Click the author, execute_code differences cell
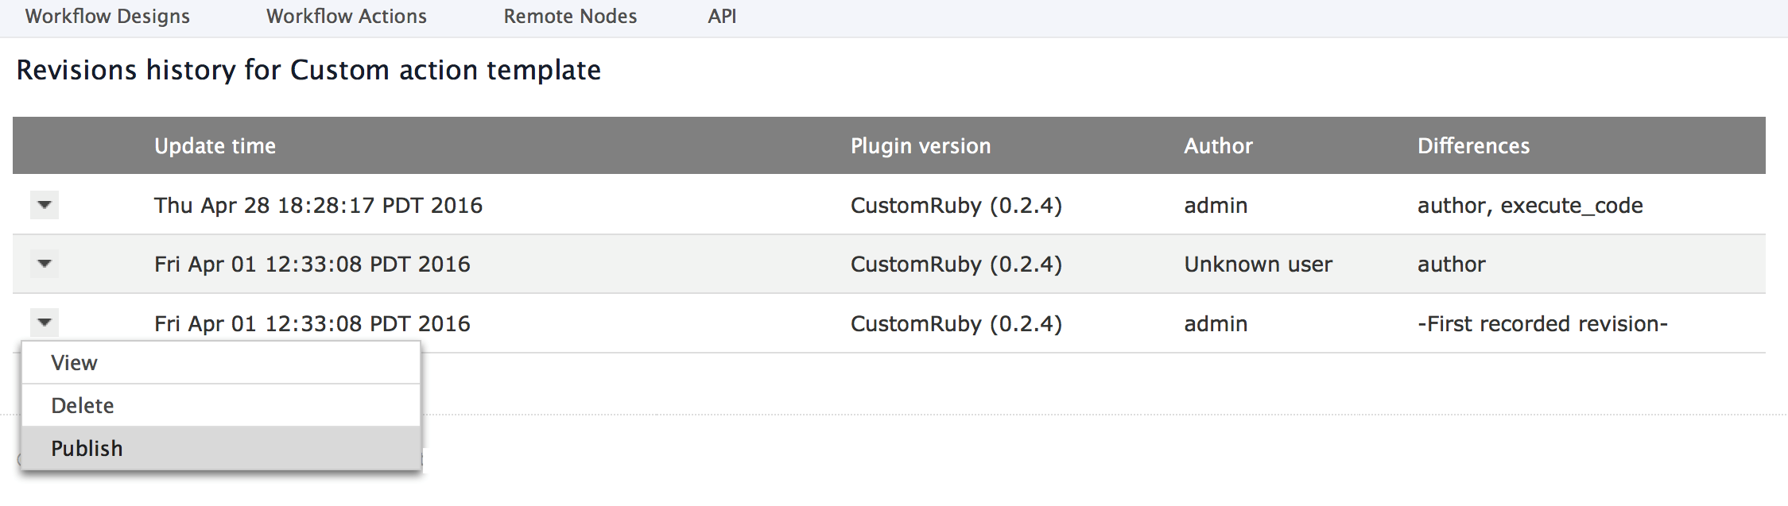The height and width of the screenshot is (506, 1788). coord(1530,206)
